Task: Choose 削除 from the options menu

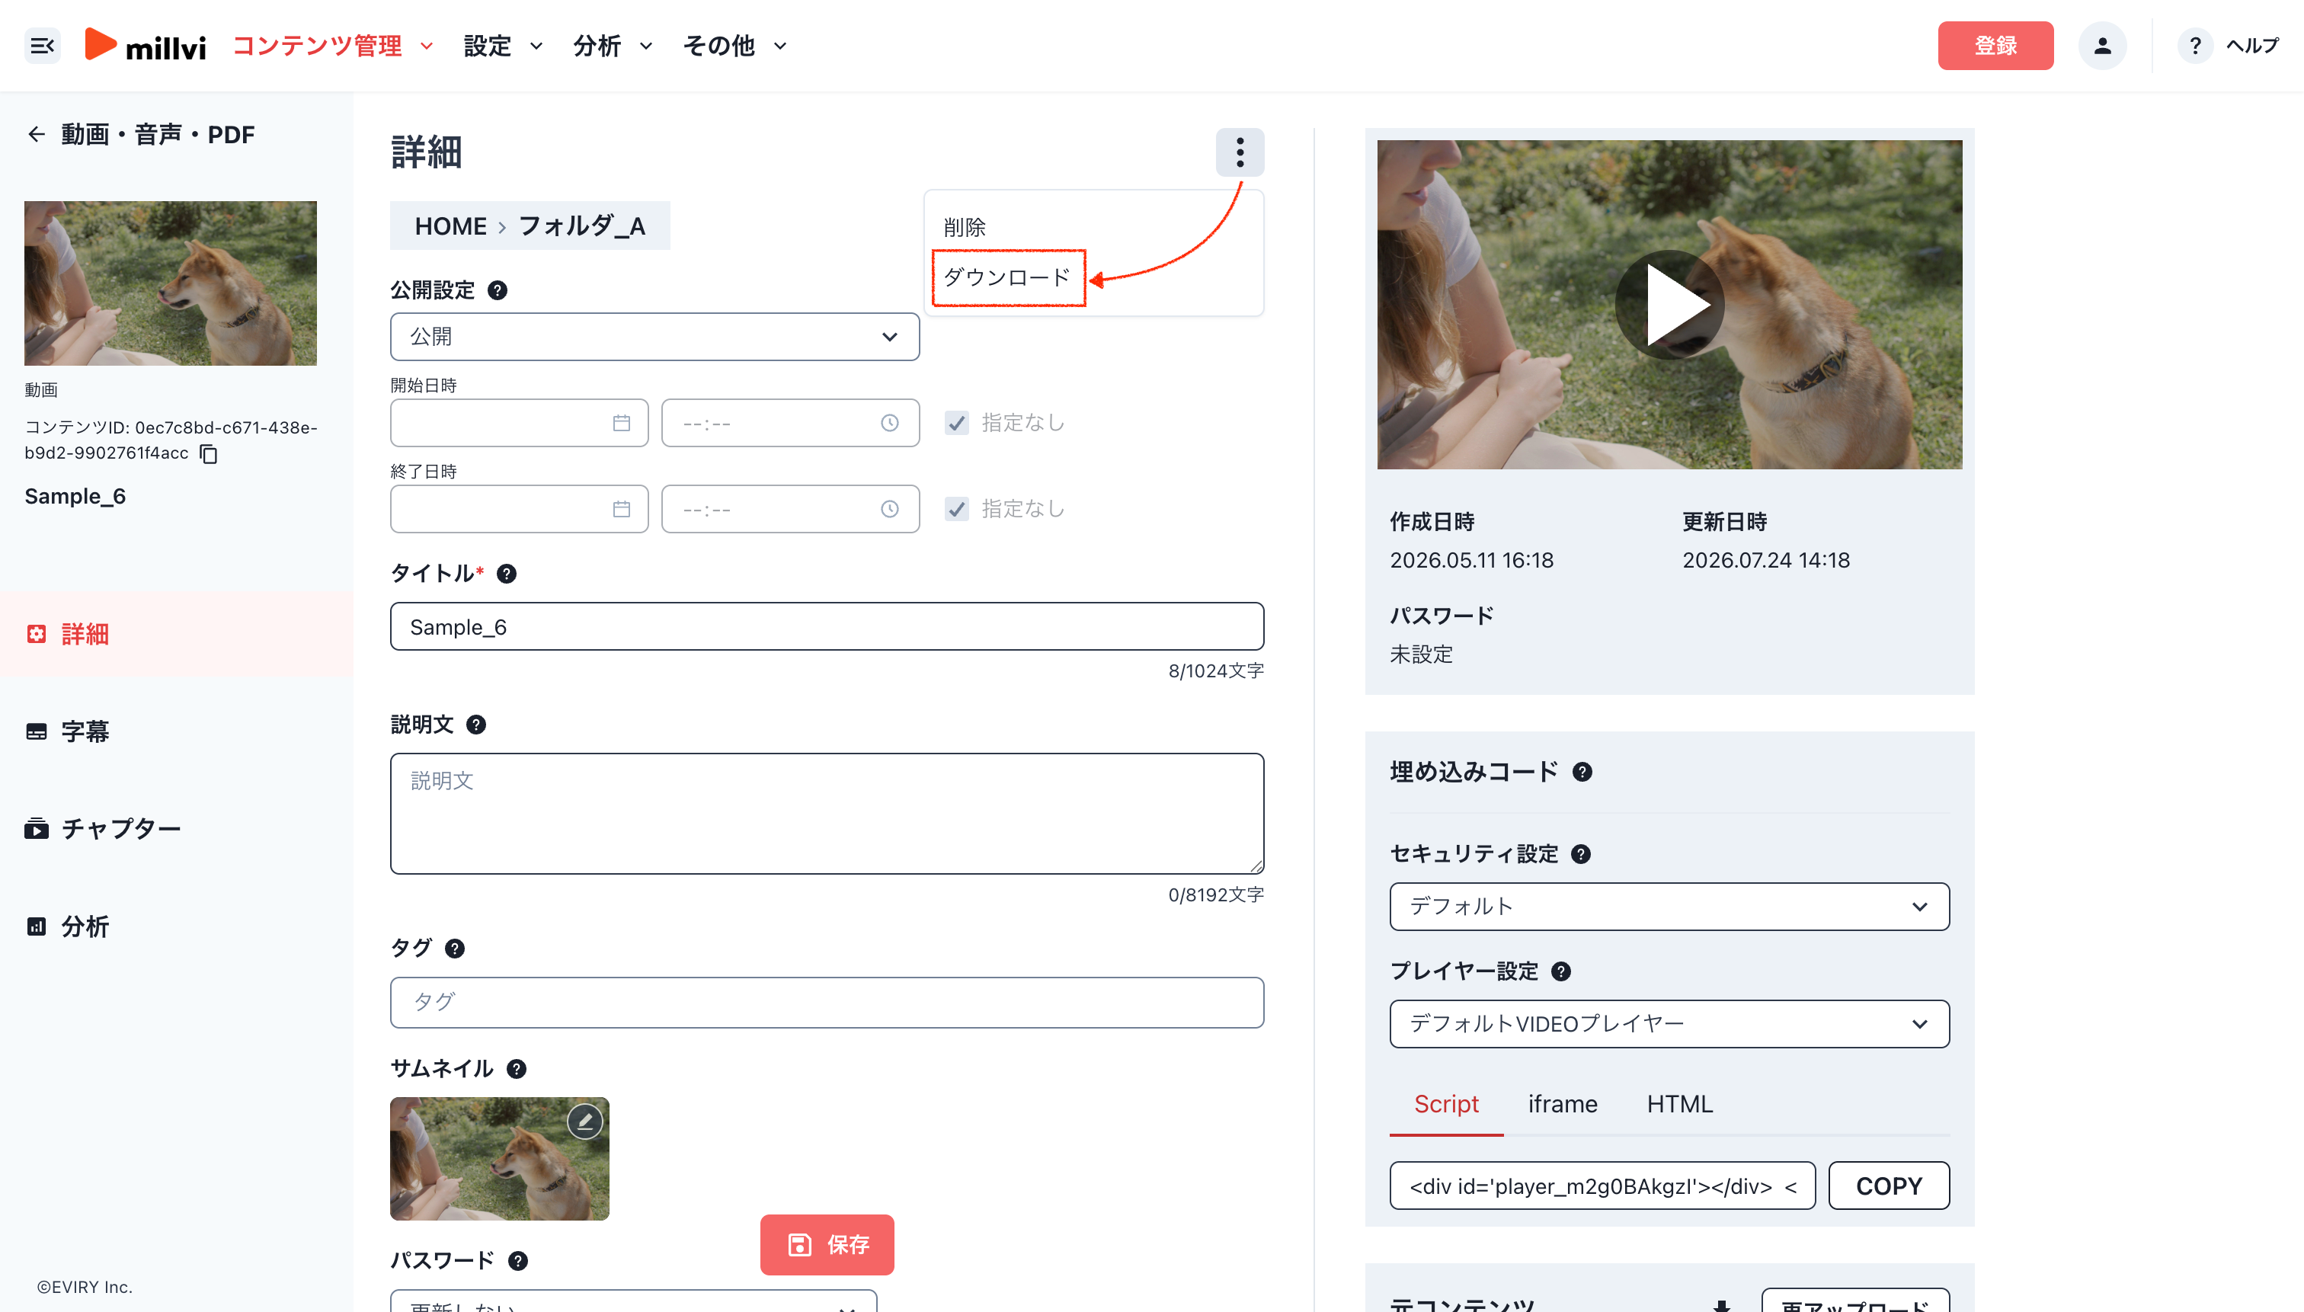Action: [x=965, y=227]
